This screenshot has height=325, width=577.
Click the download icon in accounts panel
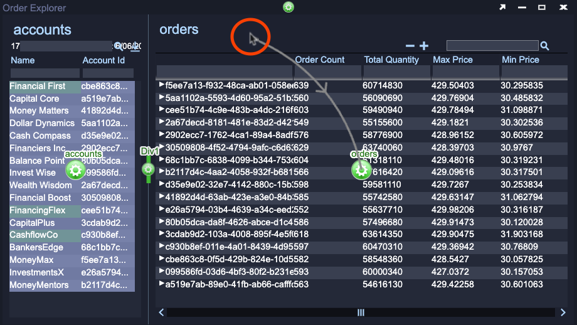click(135, 46)
